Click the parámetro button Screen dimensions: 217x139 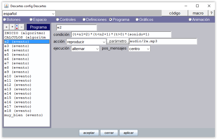click(118, 41)
